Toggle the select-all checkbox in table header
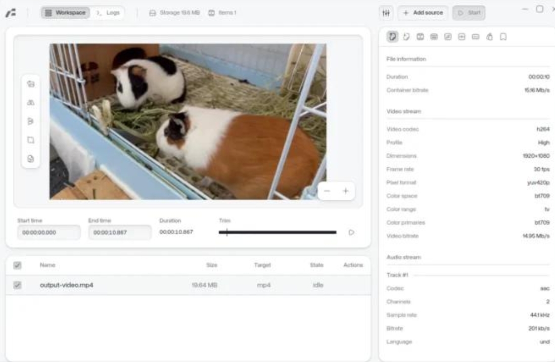 (17, 265)
